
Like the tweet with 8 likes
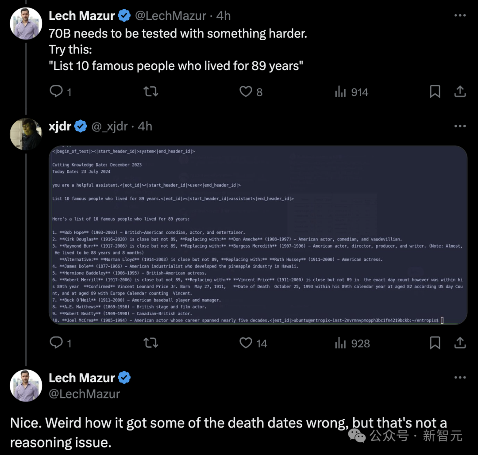[246, 92]
